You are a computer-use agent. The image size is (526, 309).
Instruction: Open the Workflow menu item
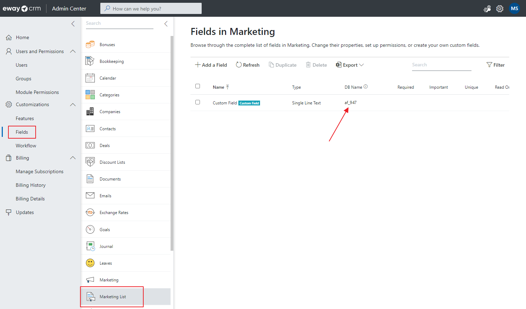pyautogui.click(x=26, y=146)
